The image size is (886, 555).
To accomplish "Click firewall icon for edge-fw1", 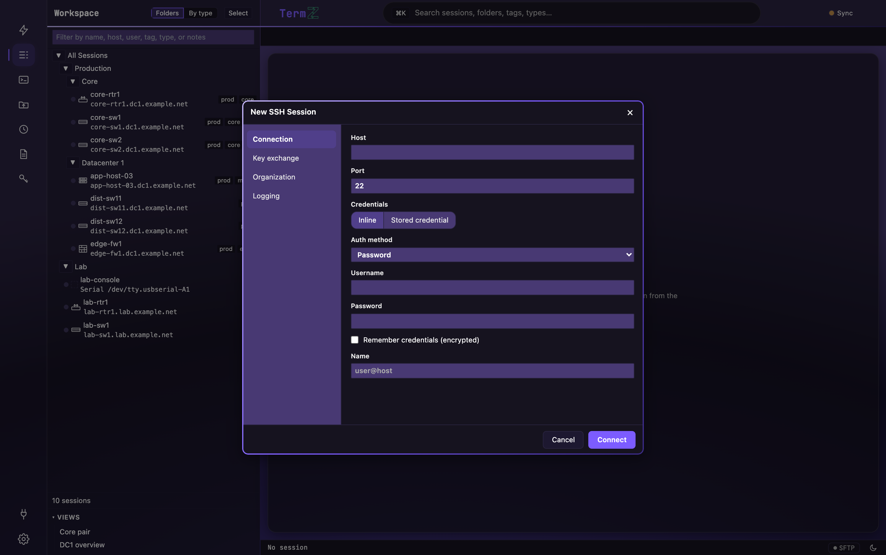I will [83, 249].
